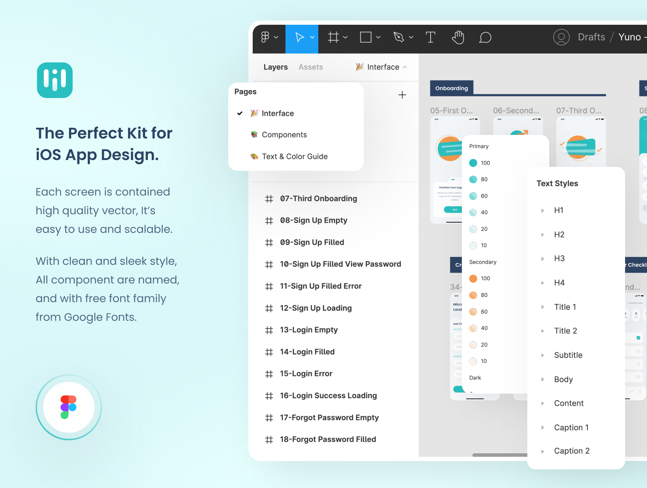Image resolution: width=647 pixels, height=488 pixels.
Task: Select the 13-Login Empty frame layer
Action: pos(308,330)
